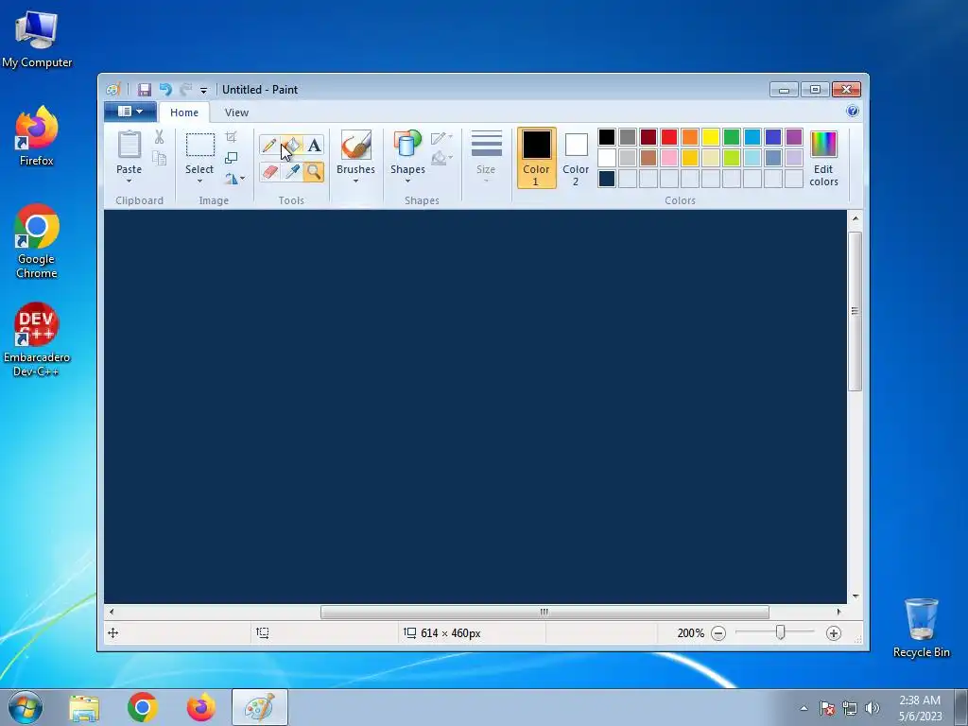Select the Pencil tool
The height and width of the screenshot is (726, 968).
coord(269,146)
